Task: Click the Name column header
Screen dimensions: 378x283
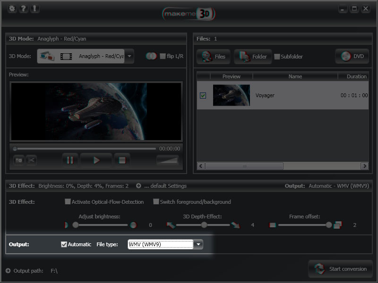Action: tap(295, 76)
